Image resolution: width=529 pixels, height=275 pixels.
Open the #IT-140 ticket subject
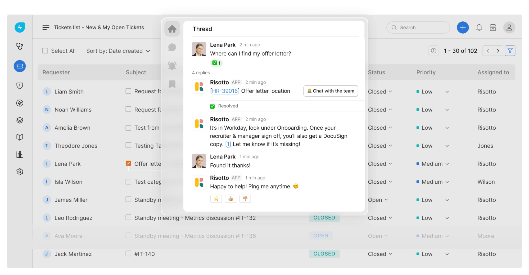(x=144, y=254)
